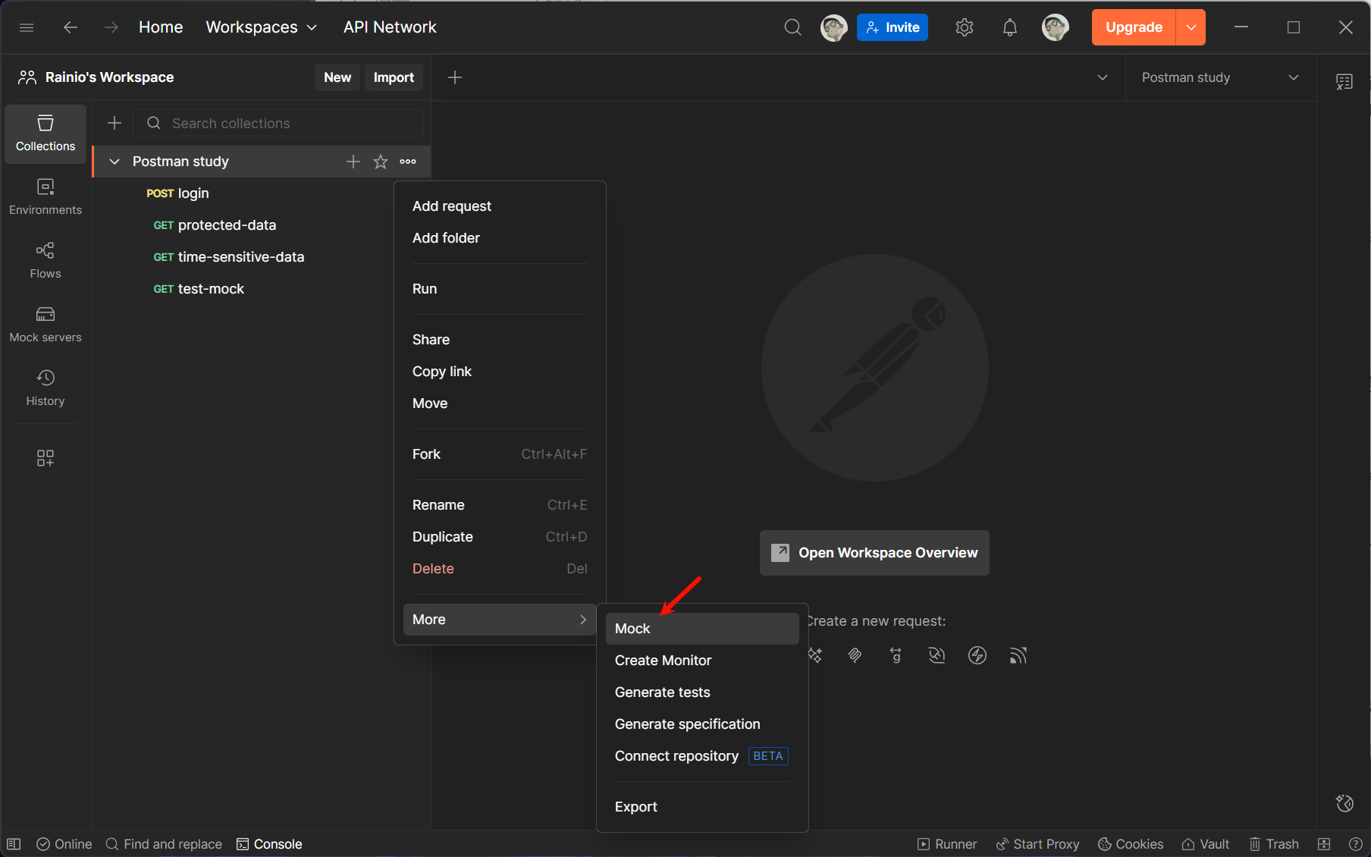Choose Generate tests in the submenu
This screenshot has width=1371, height=857.
point(702,692)
